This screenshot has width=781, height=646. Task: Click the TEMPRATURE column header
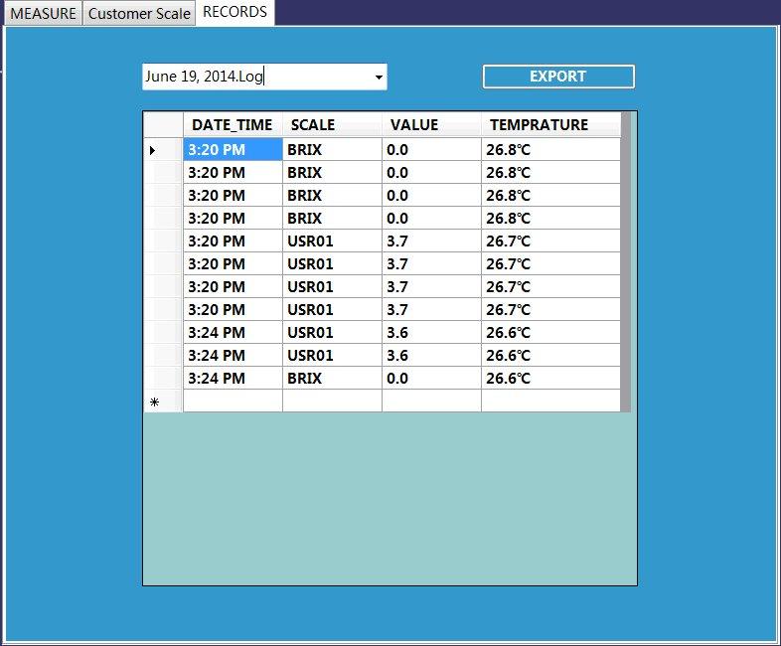[549, 125]
